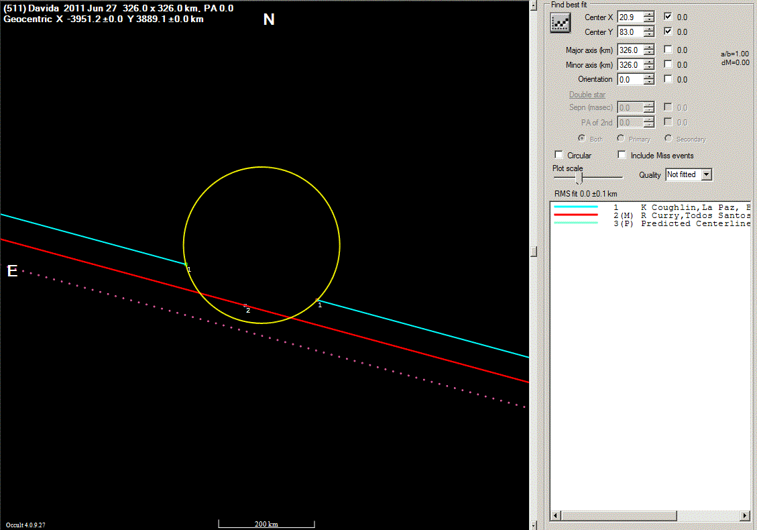Click the plot scroll down arrow
The image size is (757, 530).
(x=534, y=525)
